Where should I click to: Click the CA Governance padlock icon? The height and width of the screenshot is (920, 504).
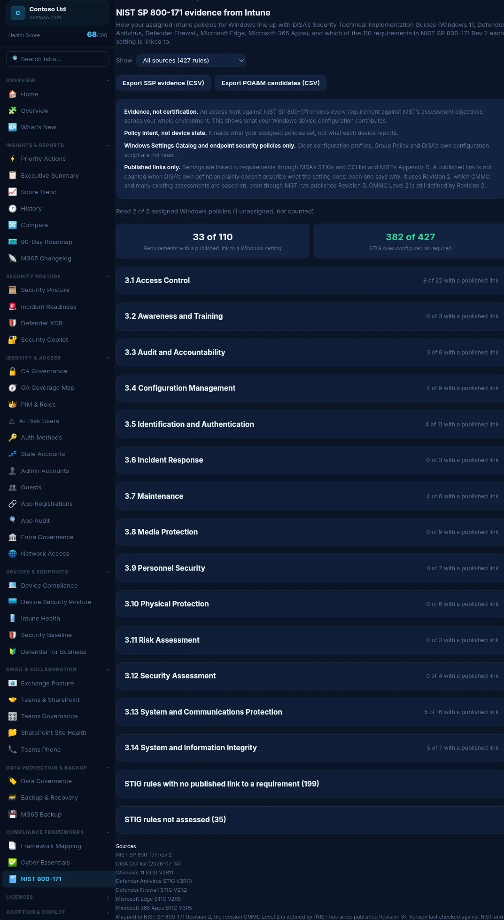[x=13, y=371]
